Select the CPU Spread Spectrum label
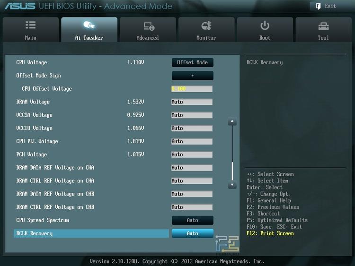Image resolution: width=355 pixels, height=266 pixels. [43, 220]
